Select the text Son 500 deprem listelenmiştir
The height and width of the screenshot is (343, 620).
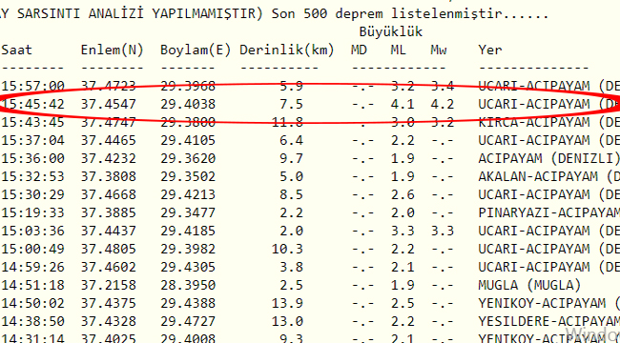(x=386, y=14)
